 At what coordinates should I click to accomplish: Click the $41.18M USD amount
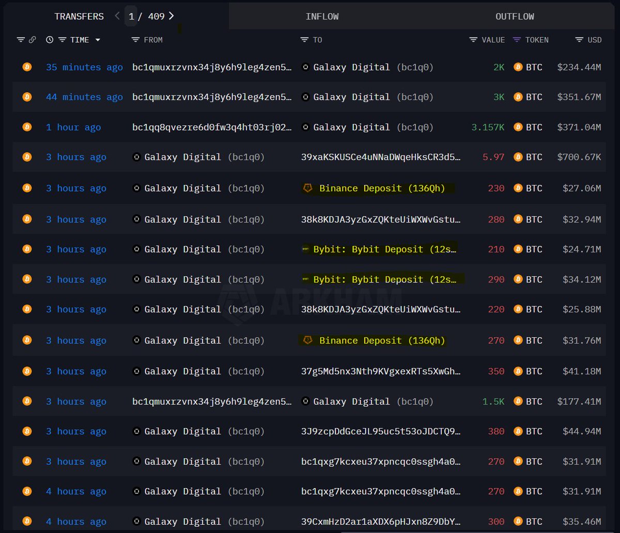click(x=582, y=371)
